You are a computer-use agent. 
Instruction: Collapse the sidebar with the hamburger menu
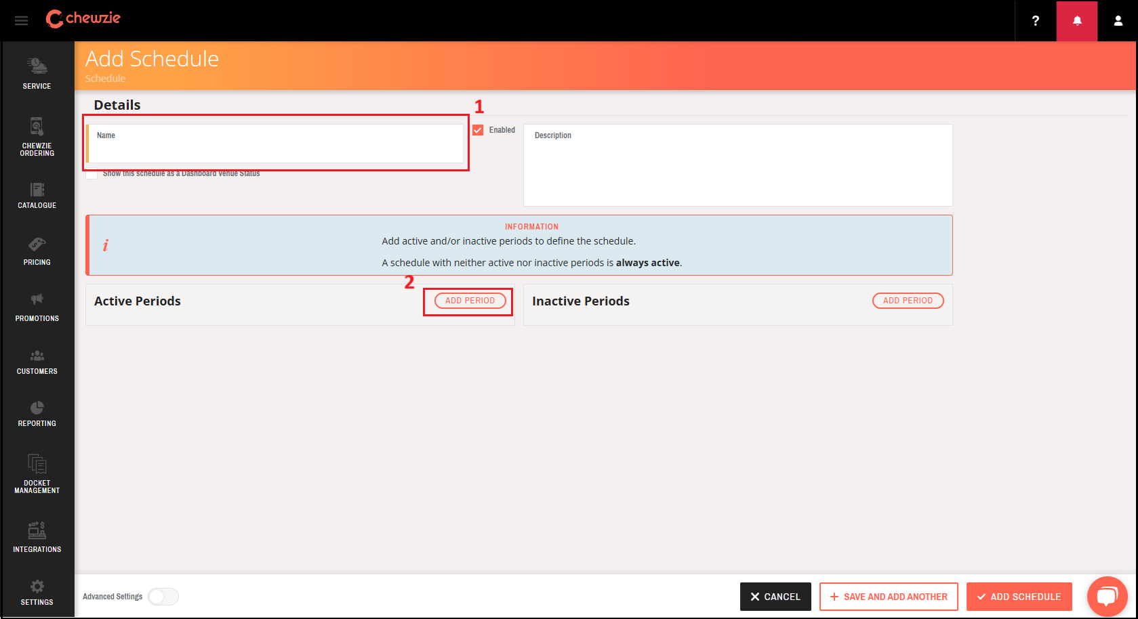[x=21, y=20]
